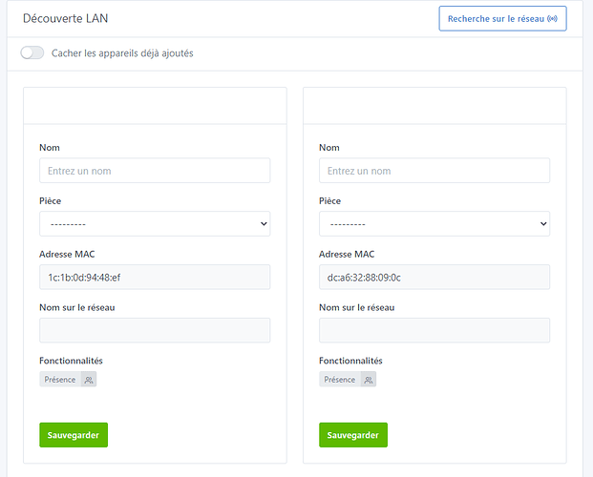Click the empty header of the left device card

click(x=155, y=105)
